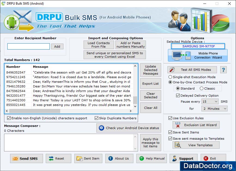Image resolution: width=236 pixels, height=171 pixels.
Task: Click the Help Manual question icon
Action: point(142,158)
